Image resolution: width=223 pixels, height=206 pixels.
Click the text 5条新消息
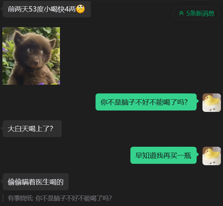(x=200, y=13)
